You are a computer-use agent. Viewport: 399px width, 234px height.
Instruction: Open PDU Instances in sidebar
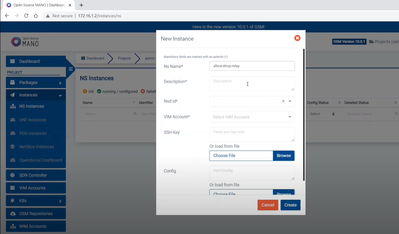pyautogui.click(x=33, y=133)
